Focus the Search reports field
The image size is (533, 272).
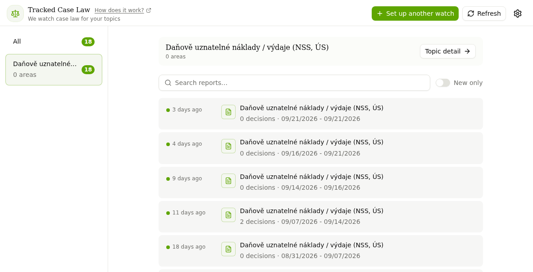(294, 83)
